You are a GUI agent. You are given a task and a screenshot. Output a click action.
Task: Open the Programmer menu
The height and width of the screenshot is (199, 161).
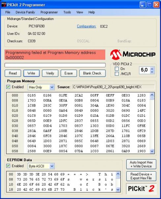[49, 12]
